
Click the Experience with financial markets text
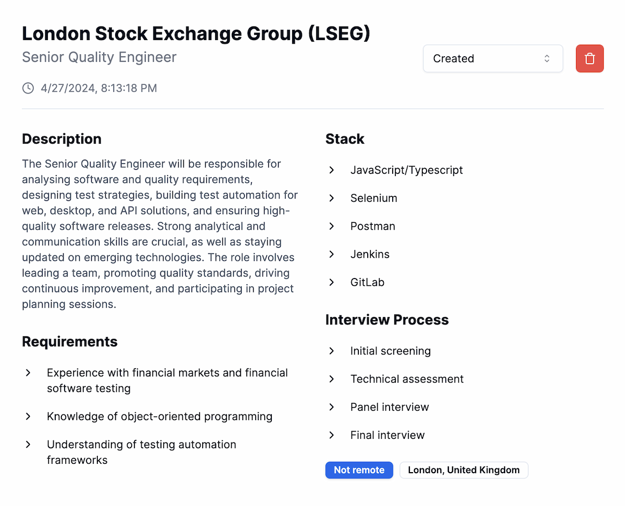[167, 381]
